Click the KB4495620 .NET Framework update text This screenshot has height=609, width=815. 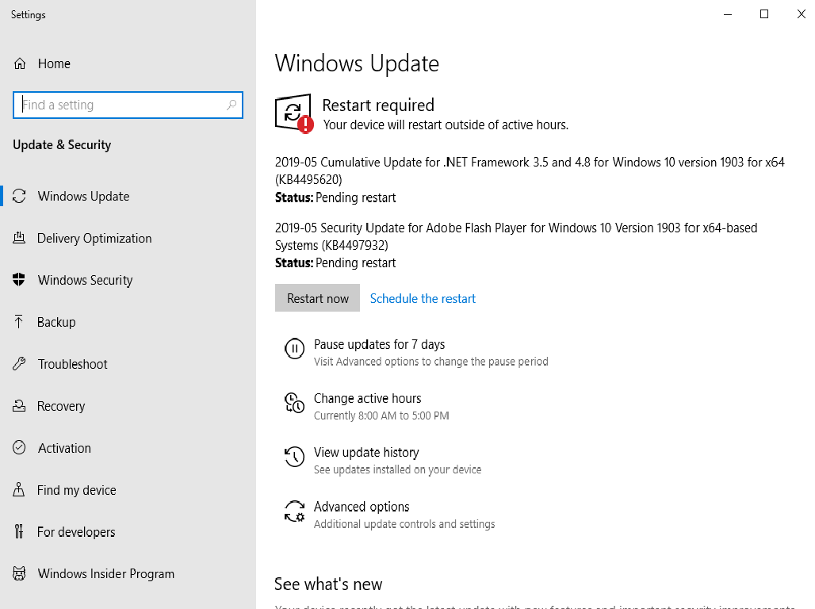[530, 170]
